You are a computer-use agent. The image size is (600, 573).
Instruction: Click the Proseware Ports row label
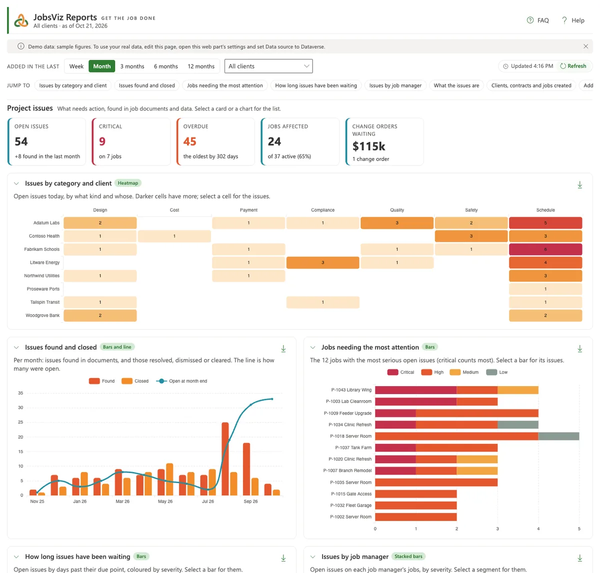43,289
